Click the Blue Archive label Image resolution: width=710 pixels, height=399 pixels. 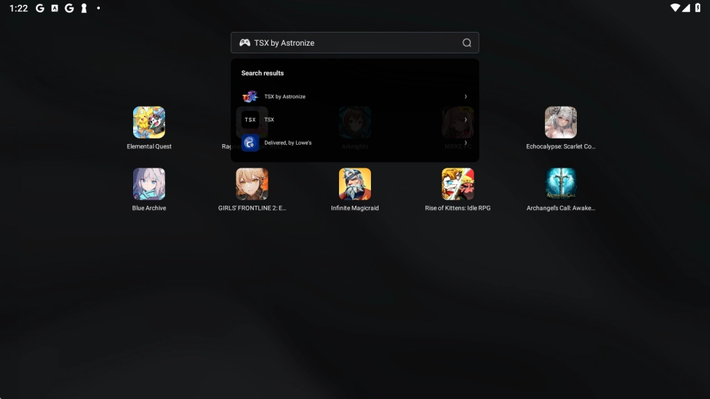pos(149,208)
